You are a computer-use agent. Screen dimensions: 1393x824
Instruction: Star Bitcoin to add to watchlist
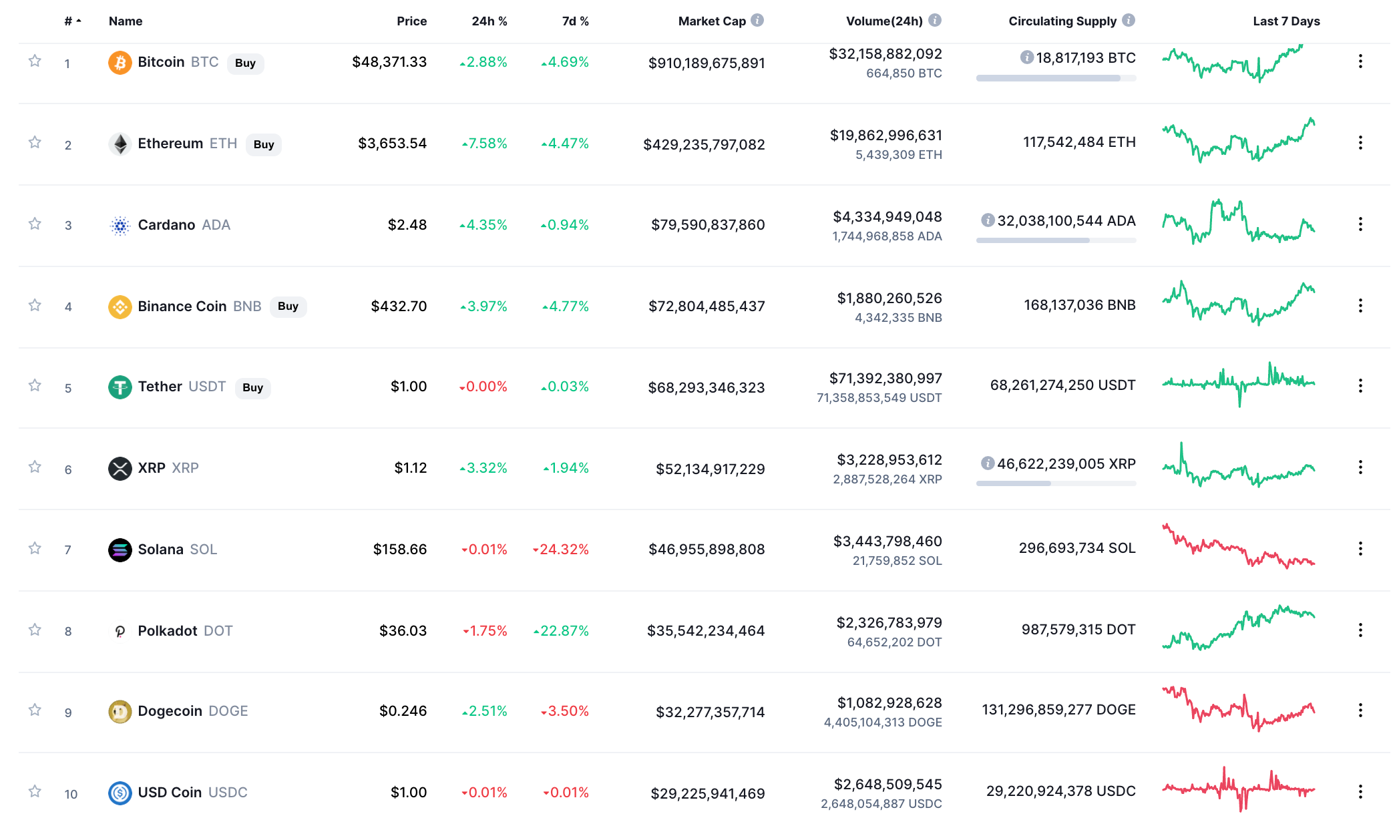[35, 61]
